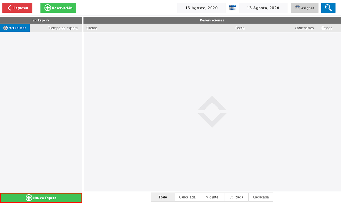
Task: Show only Vigente reservations
Action: (x=212, y=197)
